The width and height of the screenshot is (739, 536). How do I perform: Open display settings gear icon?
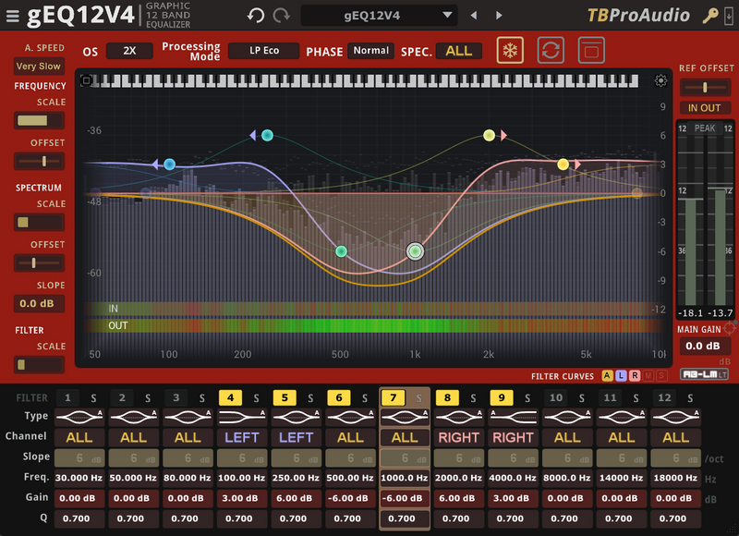point(660,81)
